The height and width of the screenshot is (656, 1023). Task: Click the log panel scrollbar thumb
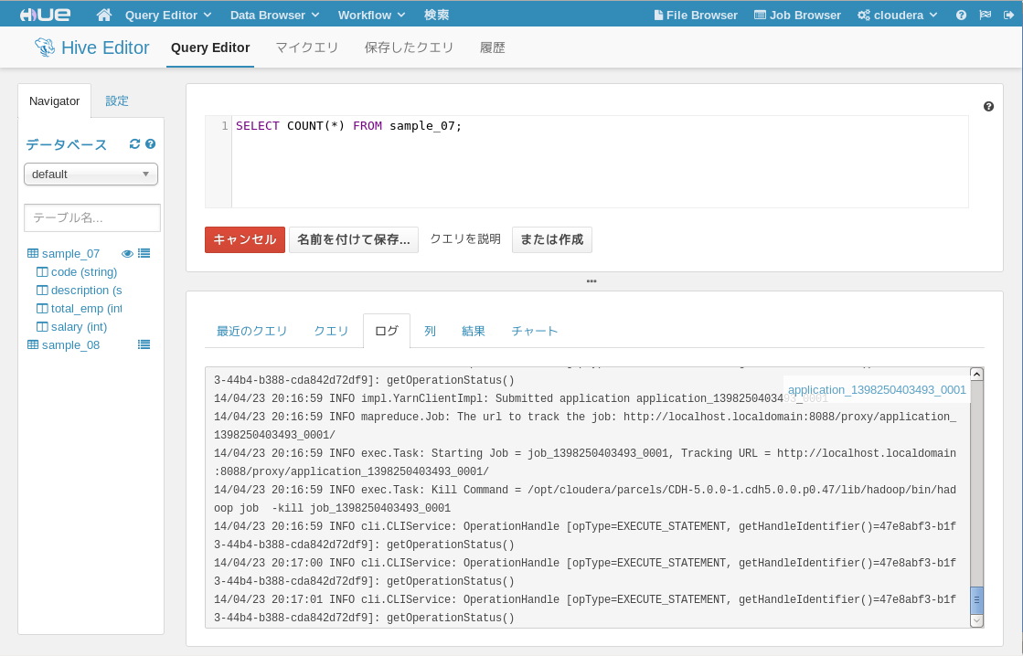(976, 600)
